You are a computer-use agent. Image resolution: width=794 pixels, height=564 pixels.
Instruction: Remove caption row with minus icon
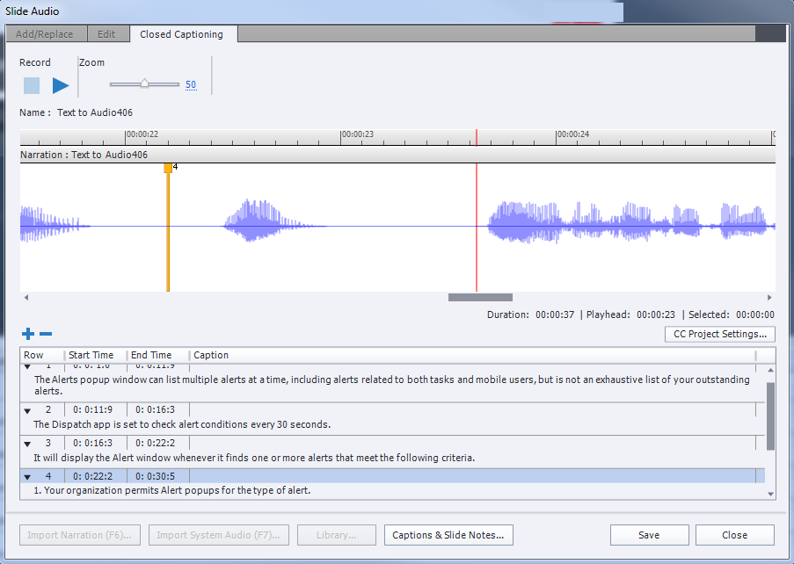point(46,334)
